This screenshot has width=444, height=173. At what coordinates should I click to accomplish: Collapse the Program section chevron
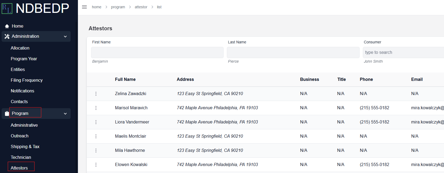point(65,114)
